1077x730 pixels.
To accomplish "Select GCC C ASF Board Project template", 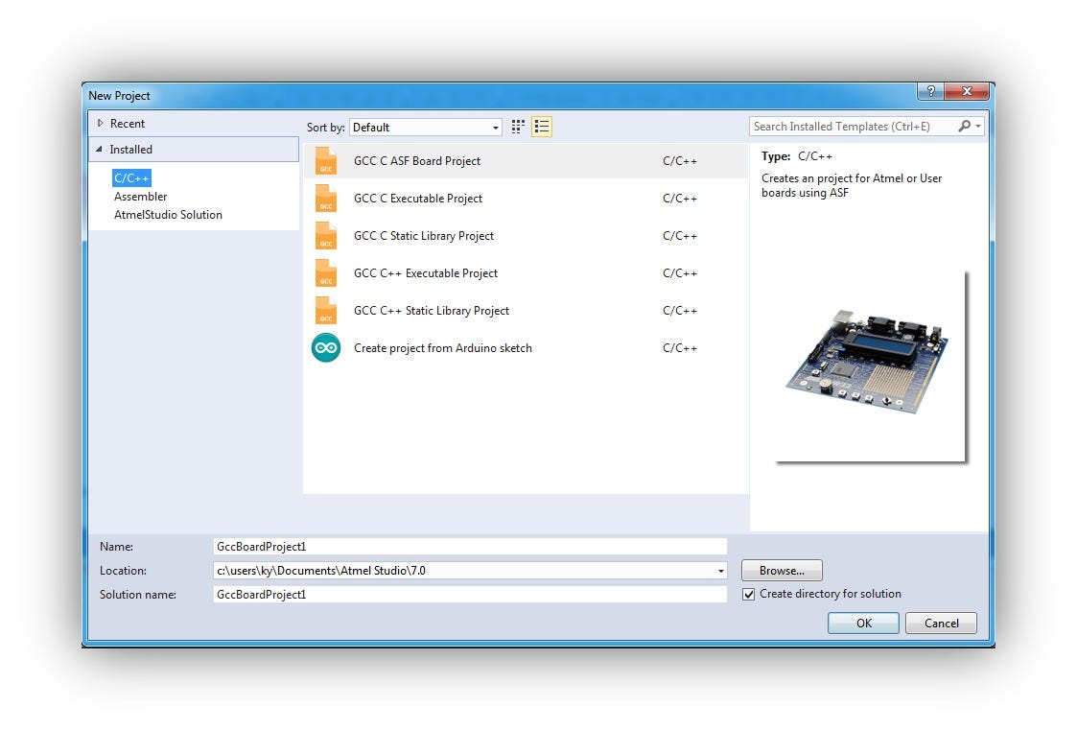I will 526,161.
